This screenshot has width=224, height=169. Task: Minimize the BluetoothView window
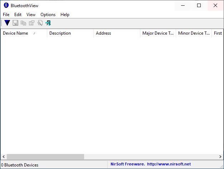click(183, 5)
